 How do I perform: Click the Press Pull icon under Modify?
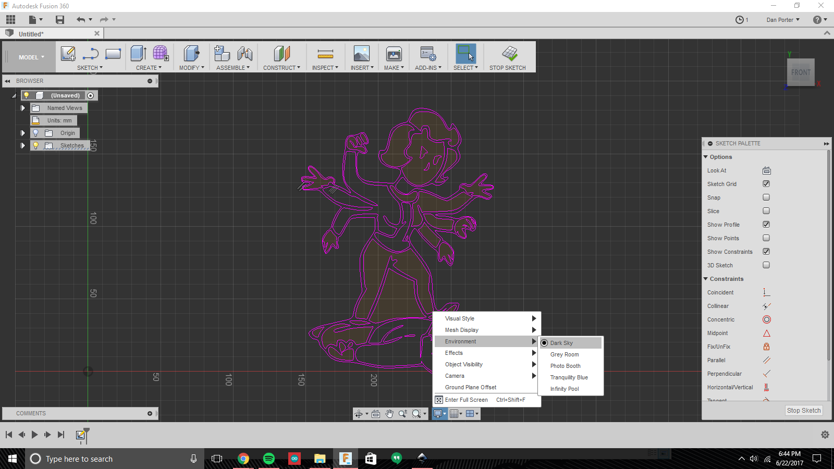191,53
